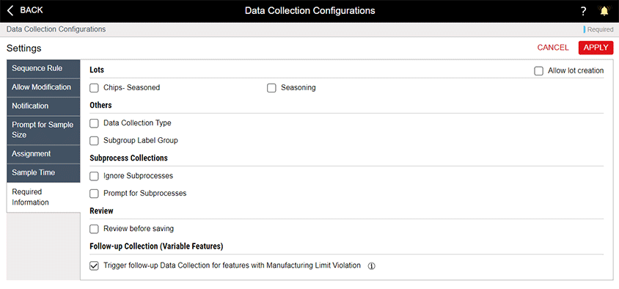Check the Seasoning lot checkbox

tap(271, 88)
